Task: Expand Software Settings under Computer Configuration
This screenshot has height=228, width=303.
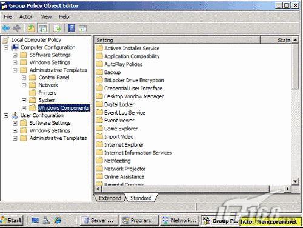Action: coord(15,55)
